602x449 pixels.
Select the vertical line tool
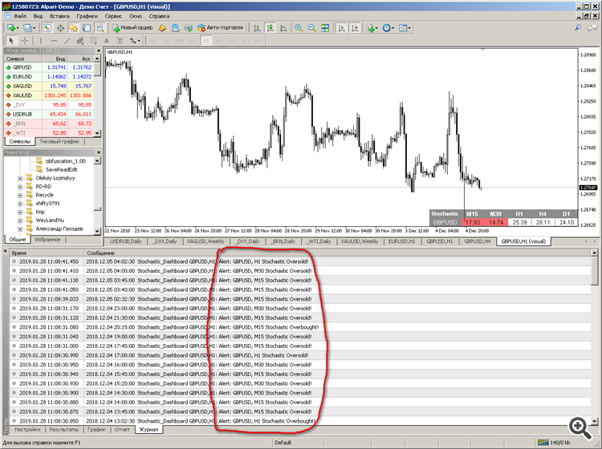tap(41, 41)
